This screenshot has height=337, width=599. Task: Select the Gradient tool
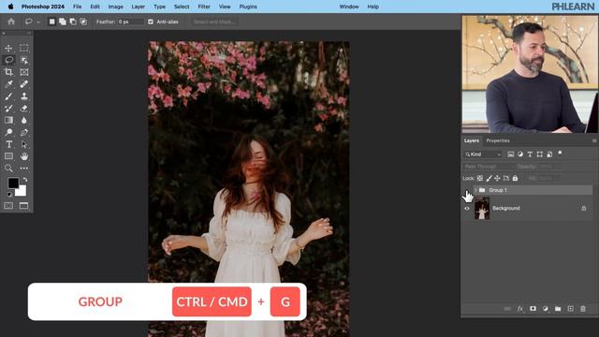coord(8,121)
